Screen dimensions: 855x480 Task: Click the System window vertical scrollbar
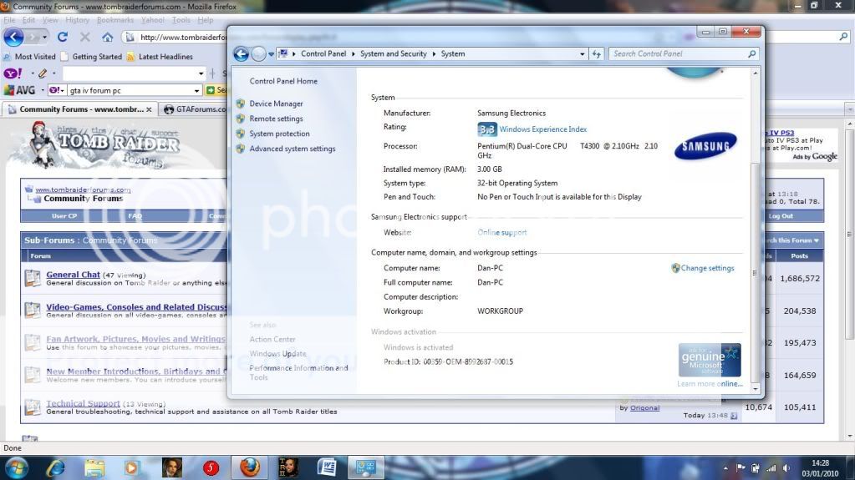coord(756,250)
